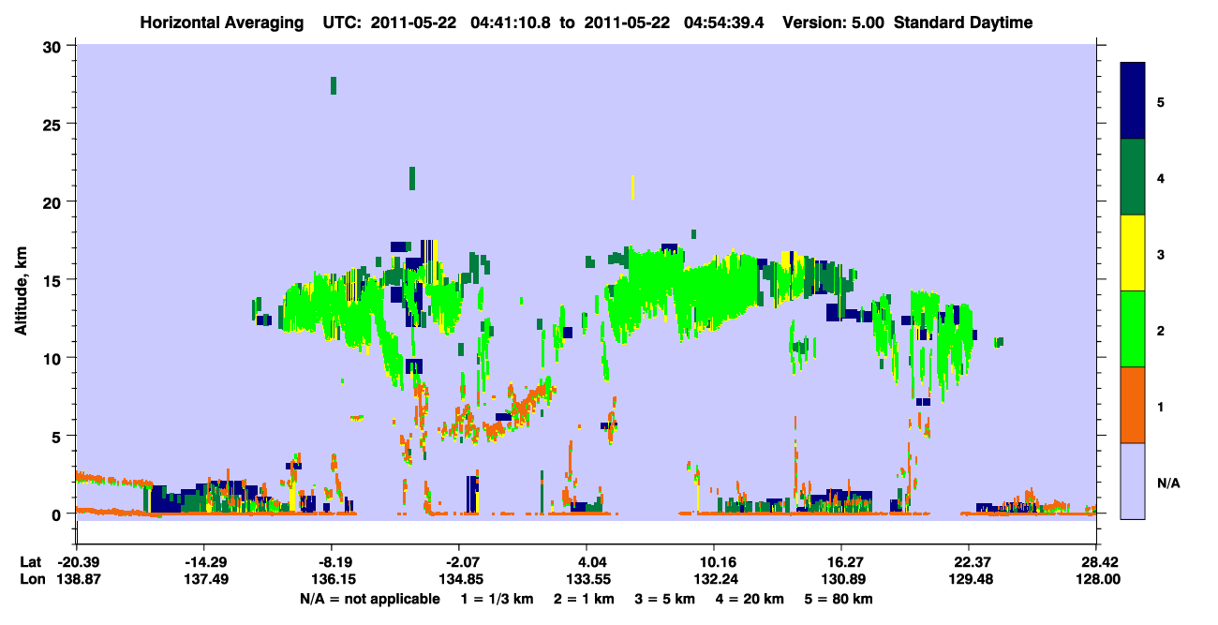Image resolution: width=1218 pixels, height=625 pixels.
Task: Click the isolated green feature near 21.5 km altitude
Action: 411,178
